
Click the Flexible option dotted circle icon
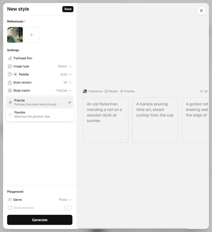(10, 114)
